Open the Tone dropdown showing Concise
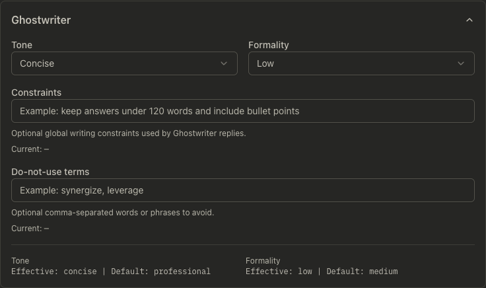 [124, 63]
